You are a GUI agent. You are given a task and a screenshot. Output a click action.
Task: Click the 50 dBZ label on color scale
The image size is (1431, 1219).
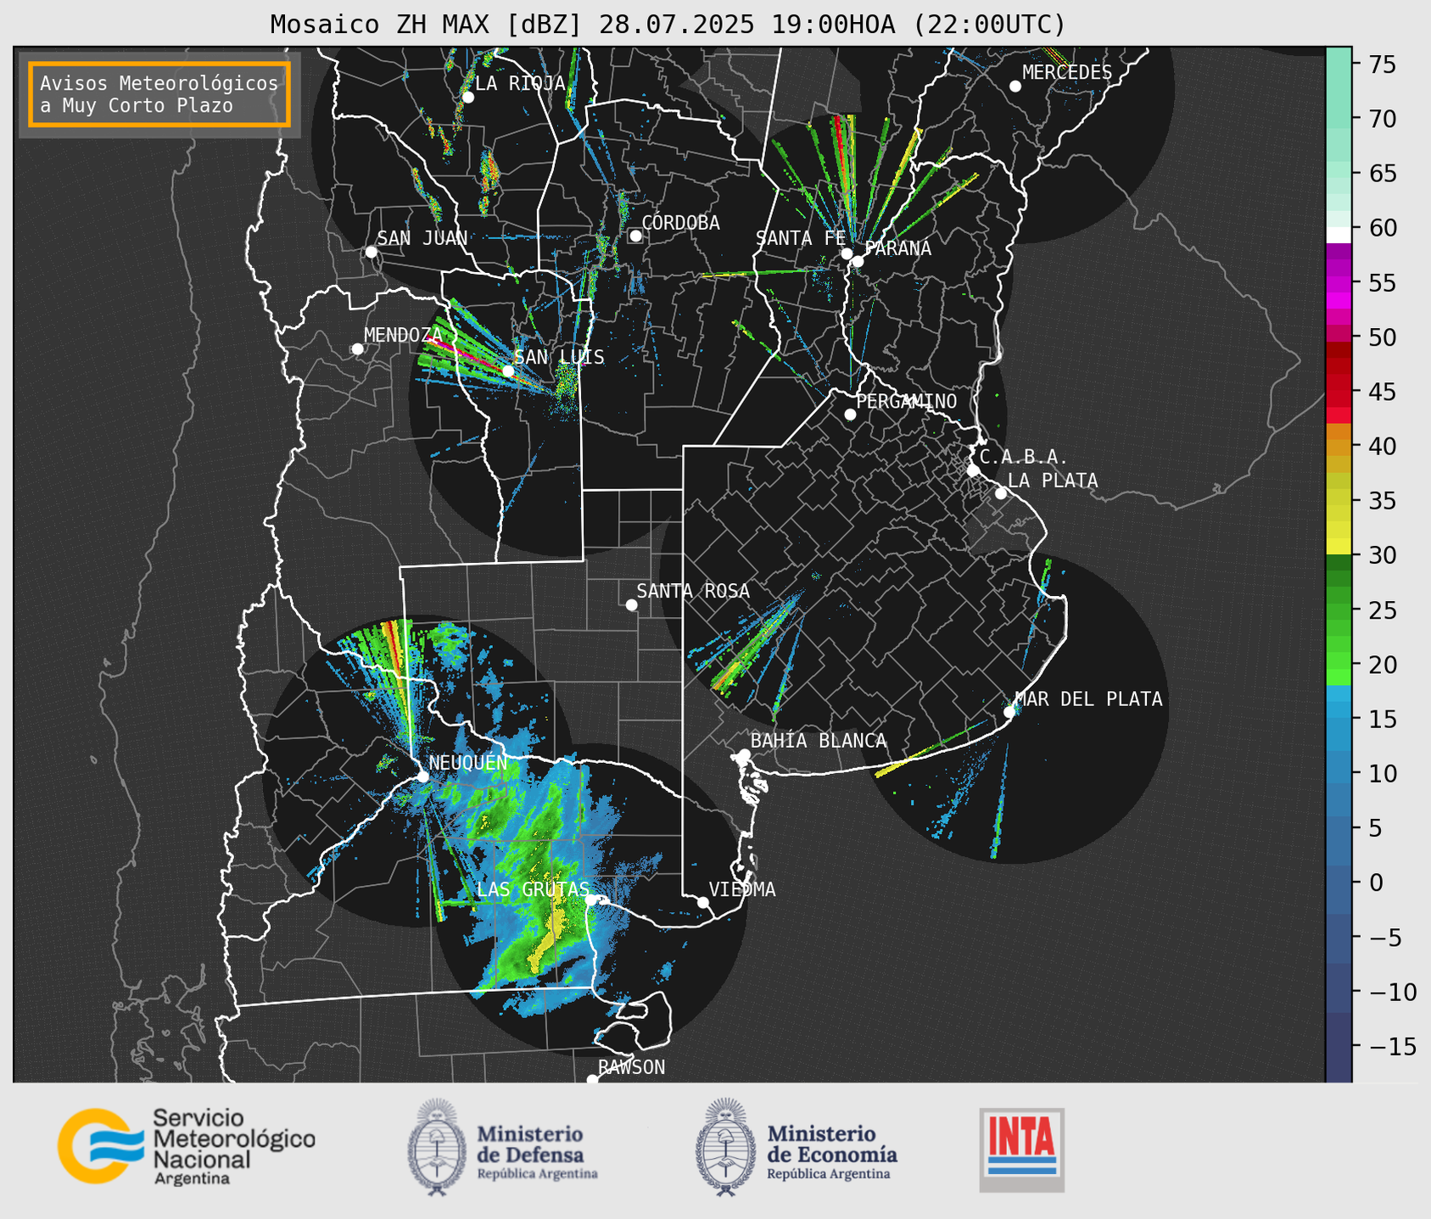pyautogui.click(x=1382, y=337)
